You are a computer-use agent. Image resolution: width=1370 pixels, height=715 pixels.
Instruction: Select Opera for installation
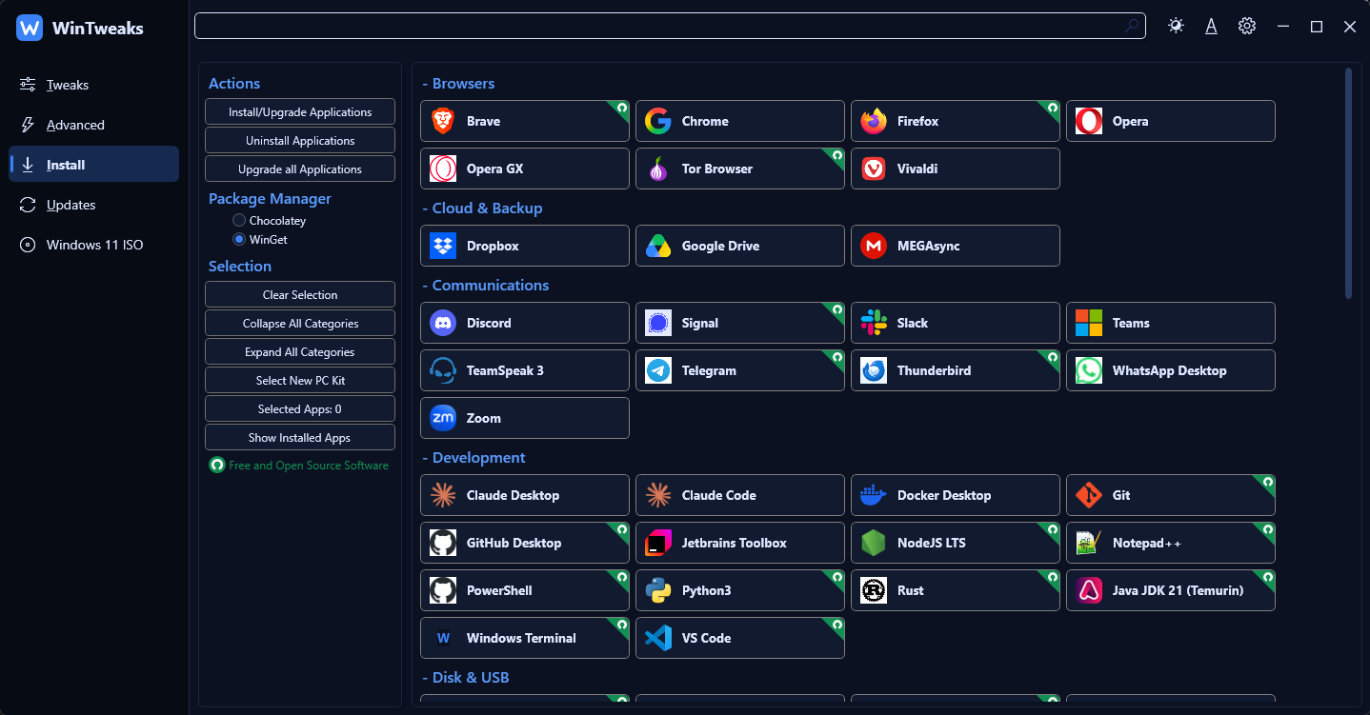pos(1171,121)
